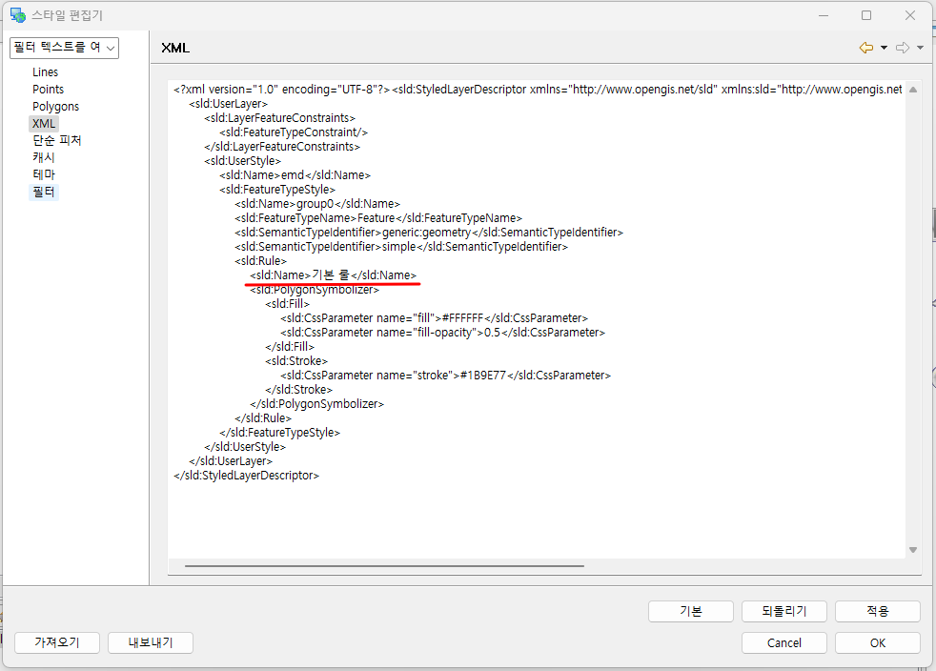Open the back history dropdown arrow
This screenshot has width=936, height=671.
(x=885, y=48)
